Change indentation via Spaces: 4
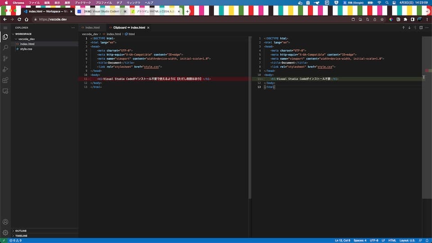The image size is (432, 243). 360,240
